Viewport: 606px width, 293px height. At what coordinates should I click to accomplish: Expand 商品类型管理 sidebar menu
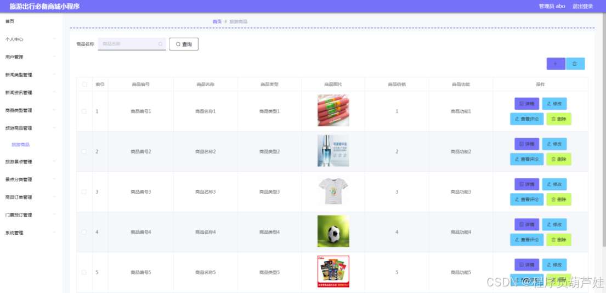click(x=31, y=110)
